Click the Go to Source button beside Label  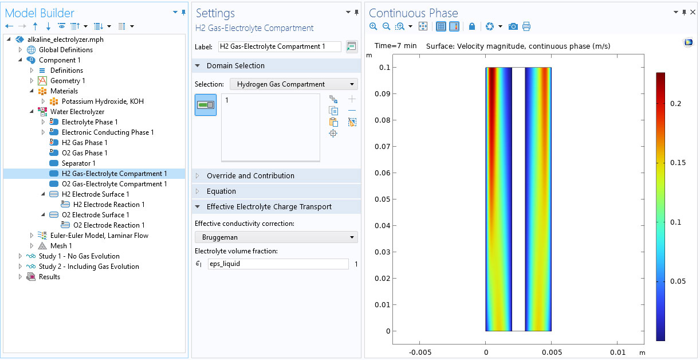click(x=351, y=46)
